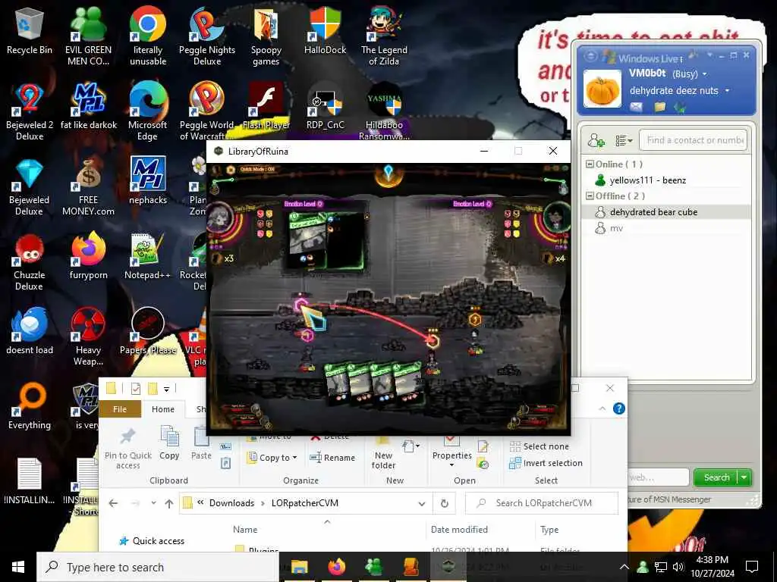The width and height of the screenshot is (777, 582).
Task: Collapse the Online contacts group
Action: (590, 164)
